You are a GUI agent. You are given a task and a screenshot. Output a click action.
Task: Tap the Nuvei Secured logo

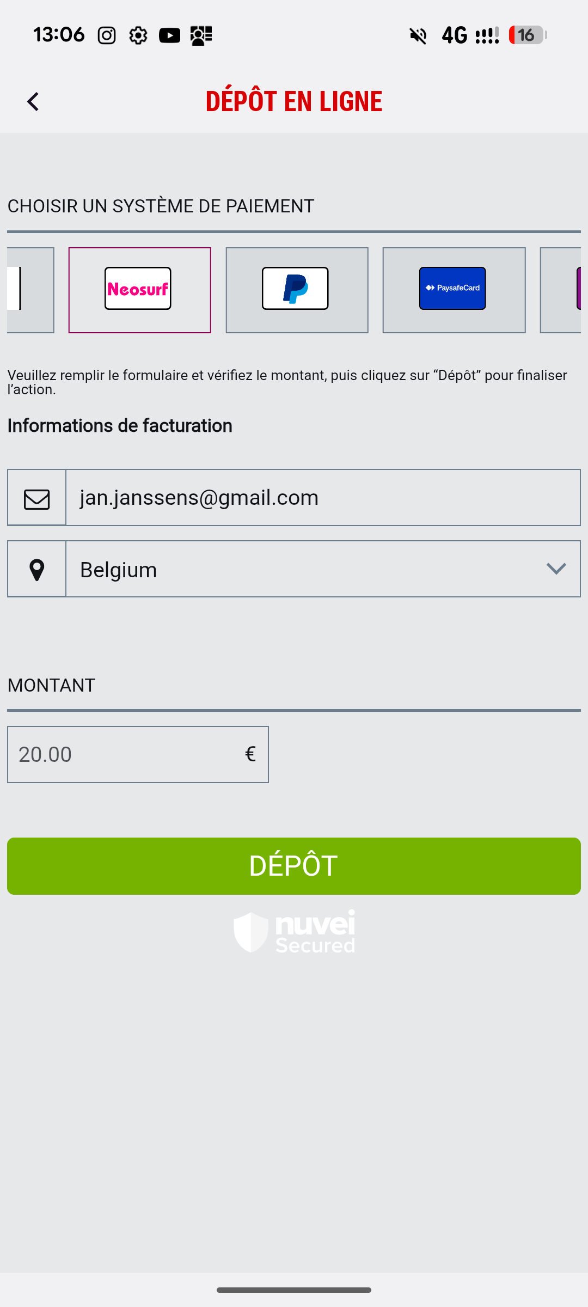(x=295, y=932)
